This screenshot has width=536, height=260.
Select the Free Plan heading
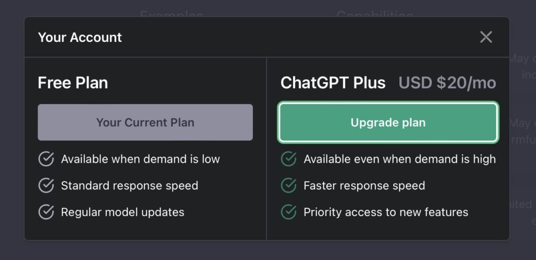pos(73,83)
